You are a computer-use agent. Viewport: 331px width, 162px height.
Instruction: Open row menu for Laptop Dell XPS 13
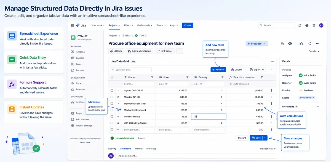tap(271, 91)
